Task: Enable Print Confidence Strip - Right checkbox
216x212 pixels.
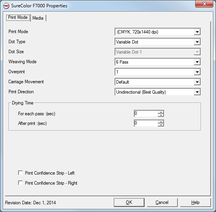Action: point(20,183)
